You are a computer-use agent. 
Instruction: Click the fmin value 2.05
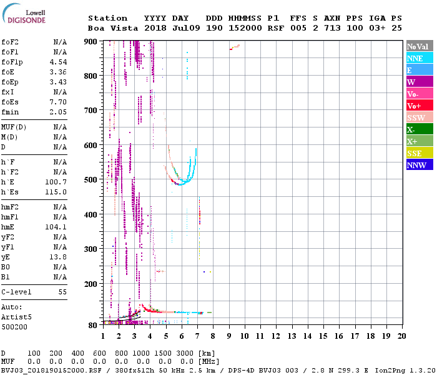(58, 112)
